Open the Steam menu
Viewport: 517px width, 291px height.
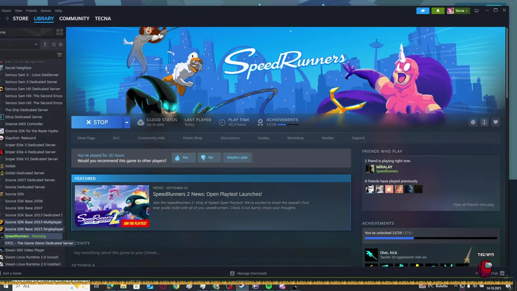pyautogui.click(x=6, y=11)
